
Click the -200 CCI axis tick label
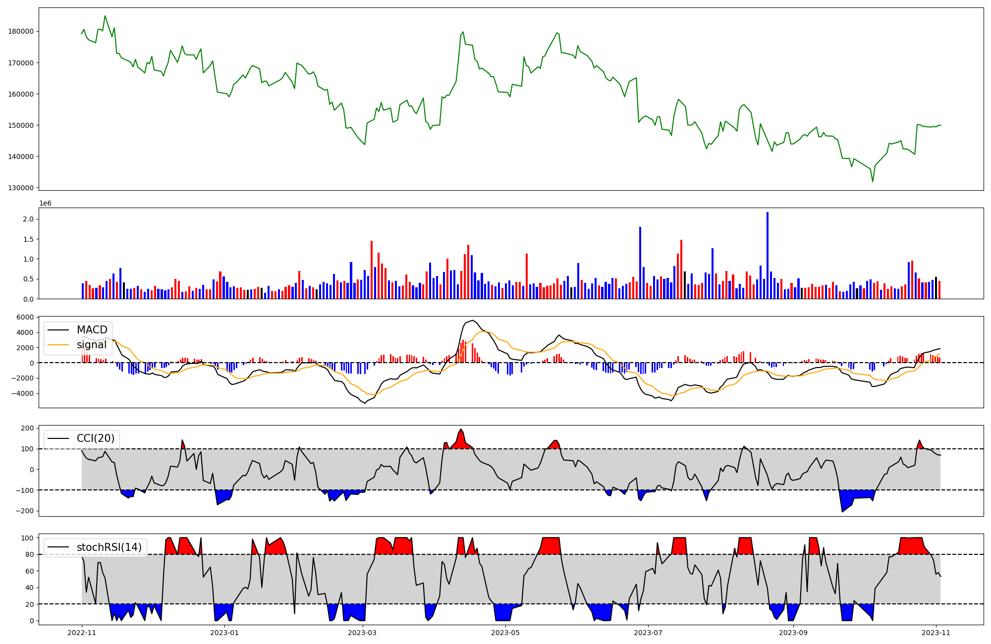25,511
